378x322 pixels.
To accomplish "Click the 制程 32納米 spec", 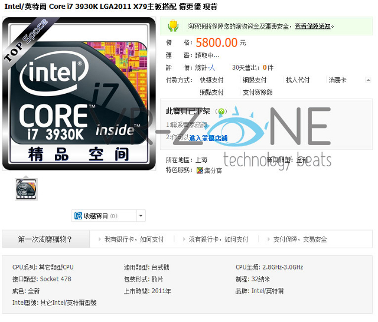I will pyautogui.click(x=253, y=279).
